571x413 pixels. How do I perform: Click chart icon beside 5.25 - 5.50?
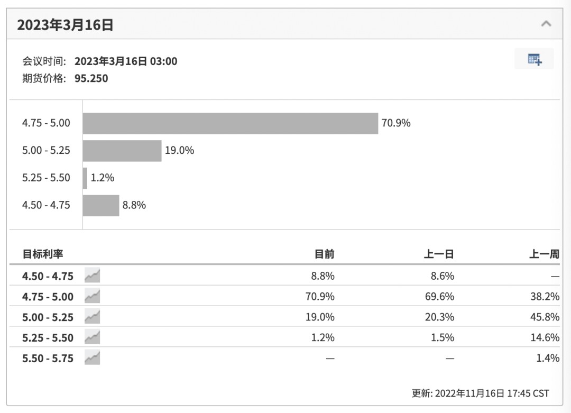point(92,337)
